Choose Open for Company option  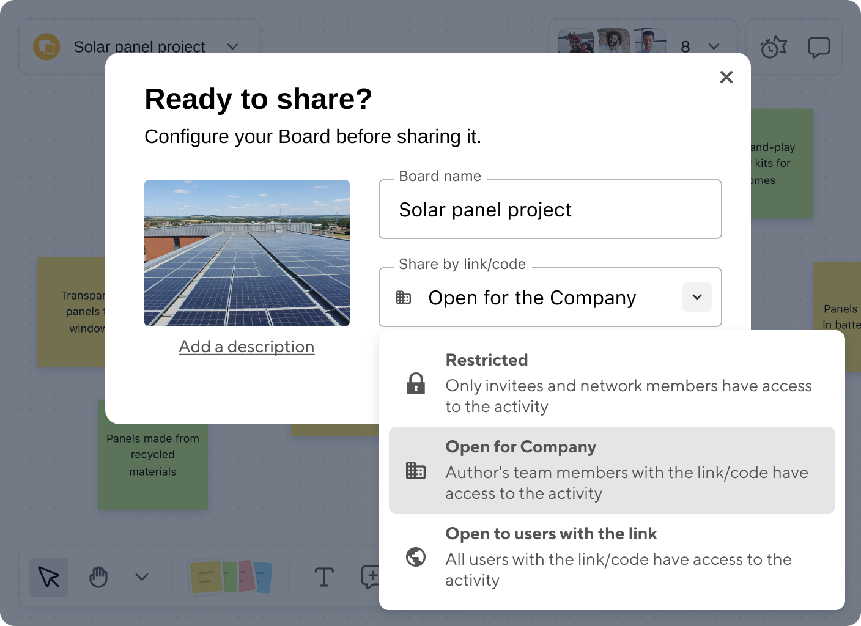612,469
